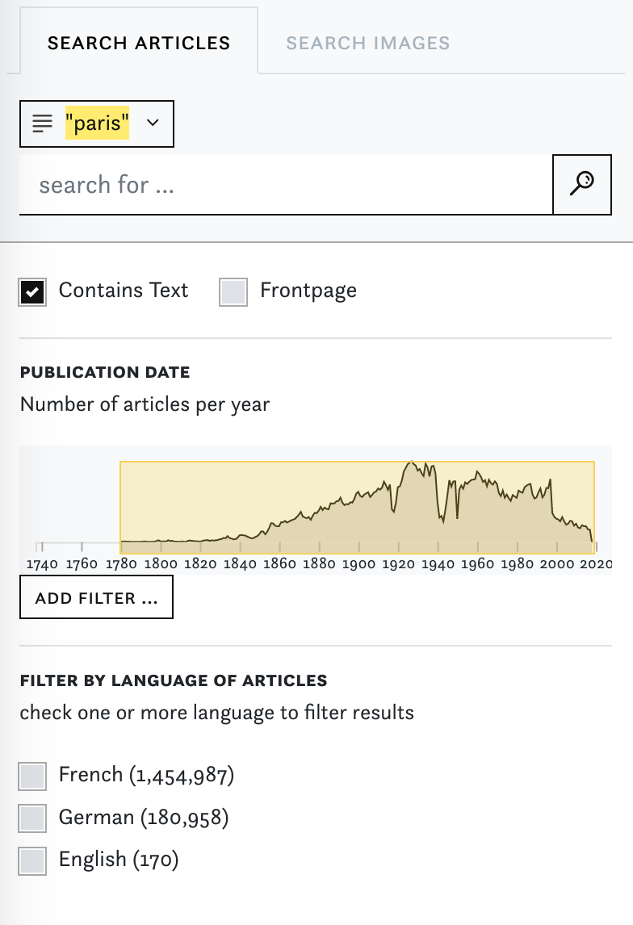The image size is (633, 925).
Task: Expand the "paris" filter chevron
Action: click(x=153, y=123)
